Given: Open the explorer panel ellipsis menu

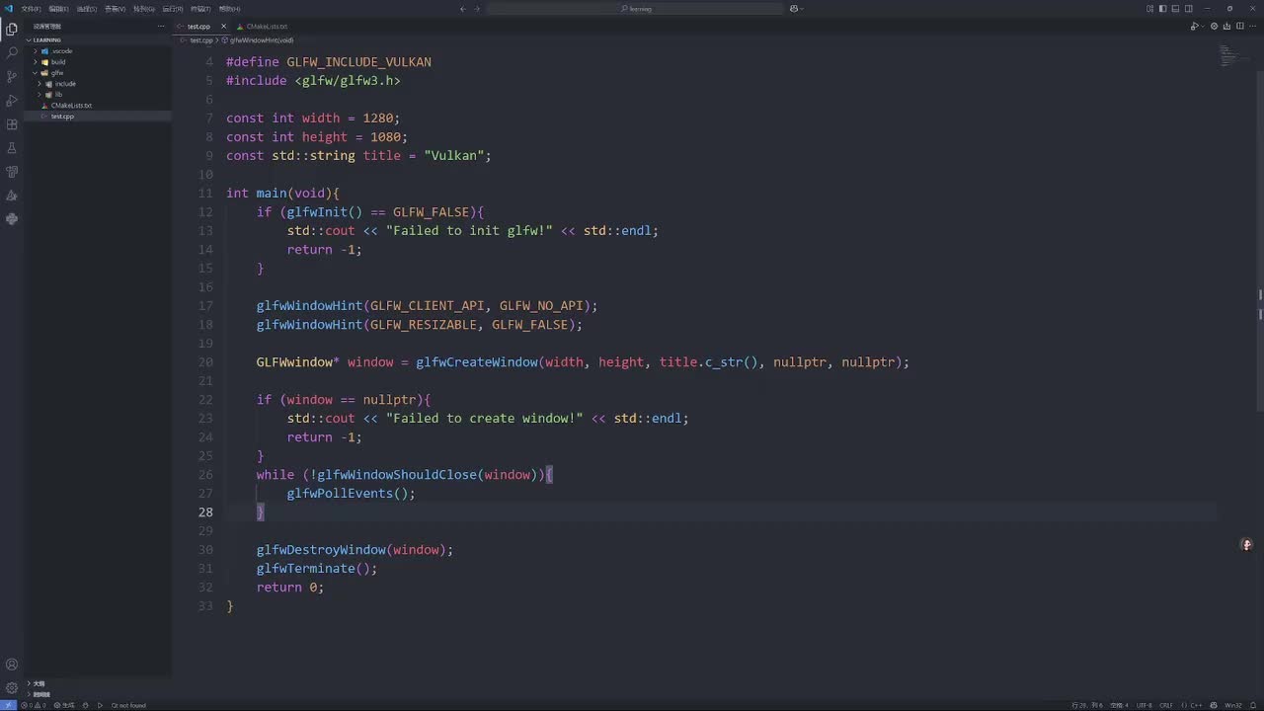Looking at the screenshot, I should 161,27.
